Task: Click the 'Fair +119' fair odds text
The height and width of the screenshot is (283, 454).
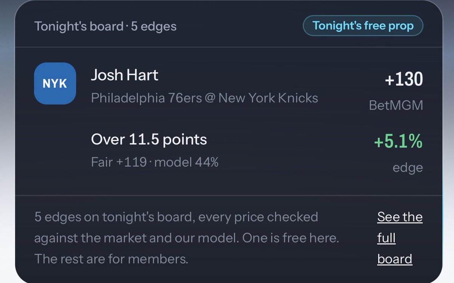Action: pos(119,162)
